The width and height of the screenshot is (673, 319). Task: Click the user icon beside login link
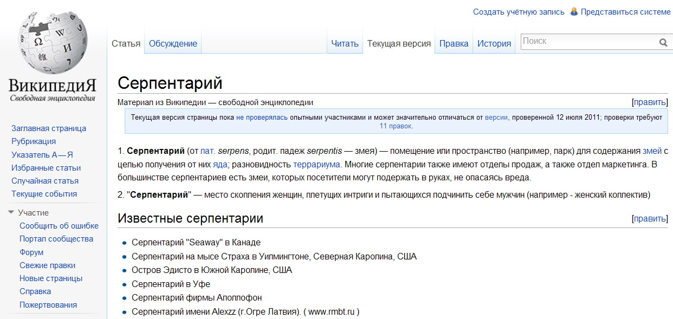pos(574,11)
